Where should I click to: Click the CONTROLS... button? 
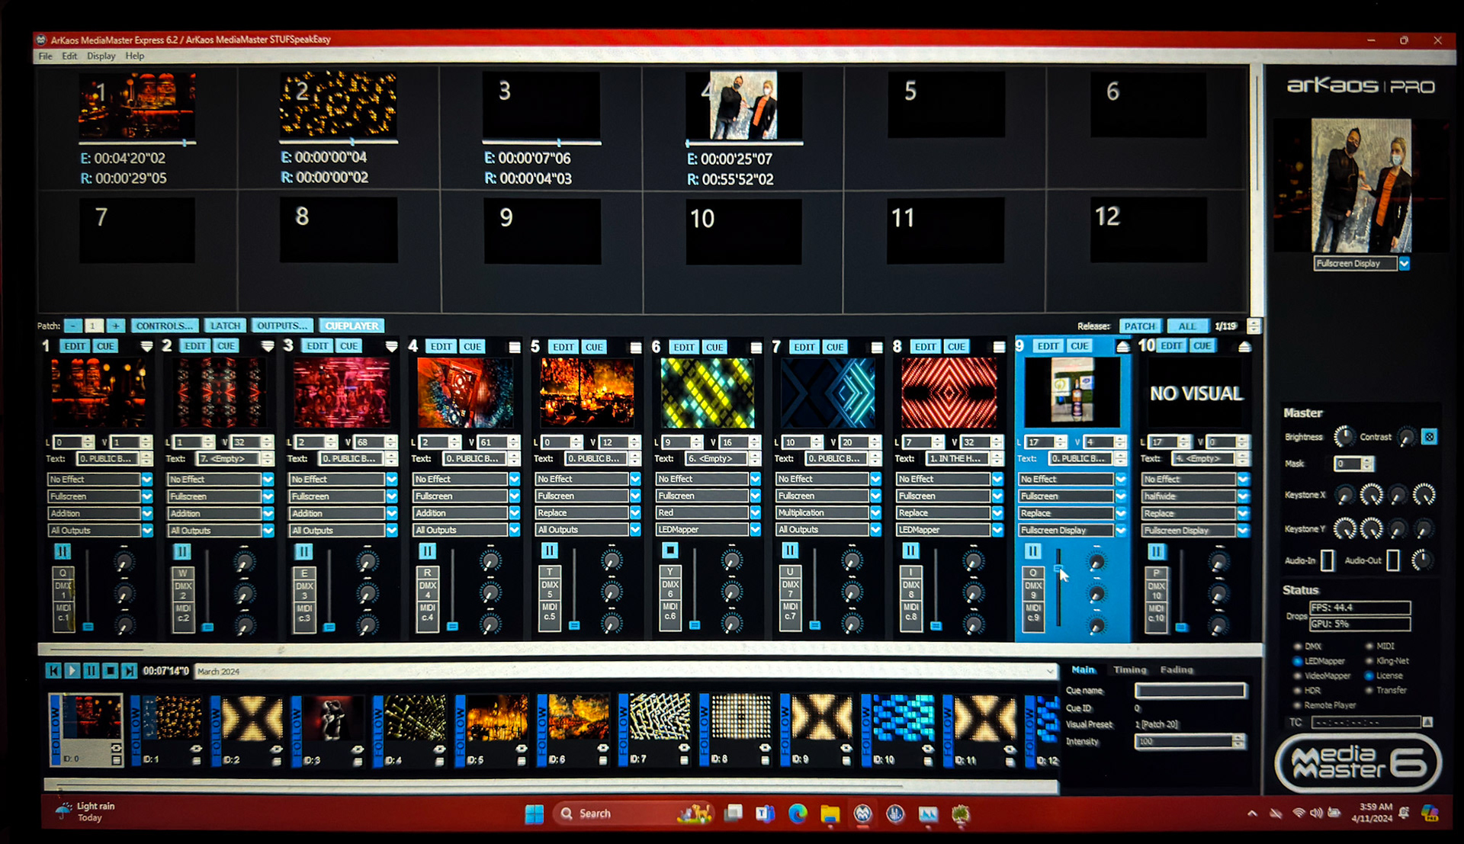(164, 326)
